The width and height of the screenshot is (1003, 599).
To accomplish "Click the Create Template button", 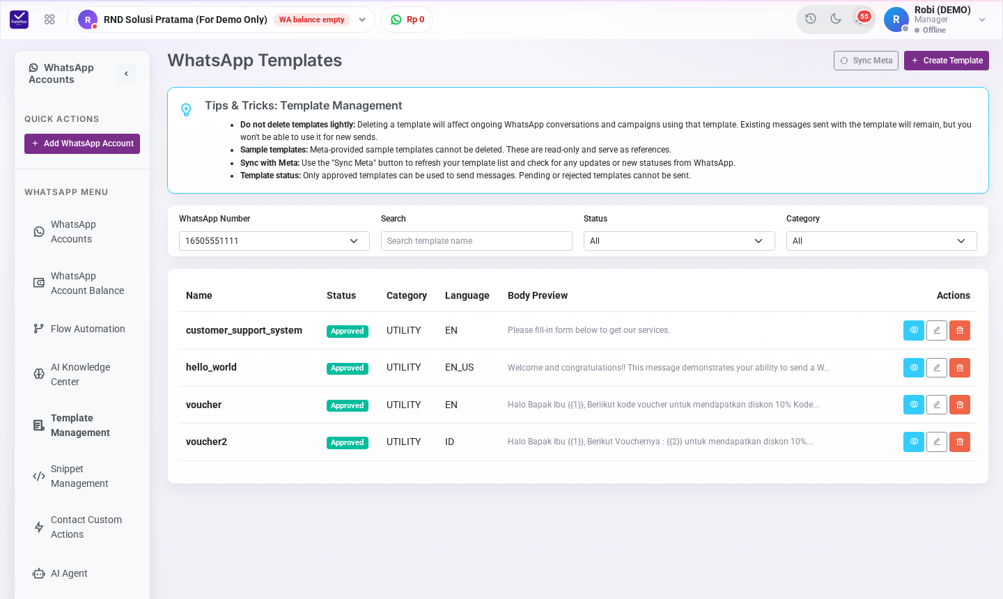I will [947, 61].
